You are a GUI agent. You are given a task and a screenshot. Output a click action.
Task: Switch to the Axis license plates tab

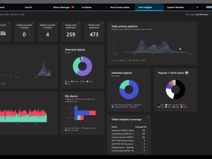click(120, 7)
